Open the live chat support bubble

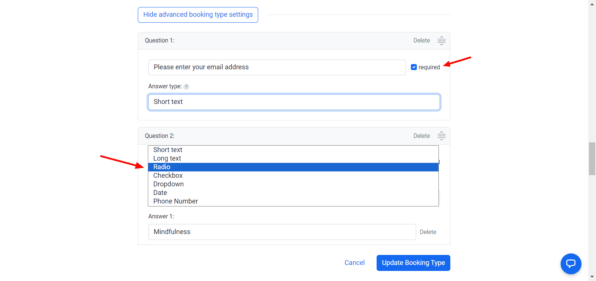571,264
